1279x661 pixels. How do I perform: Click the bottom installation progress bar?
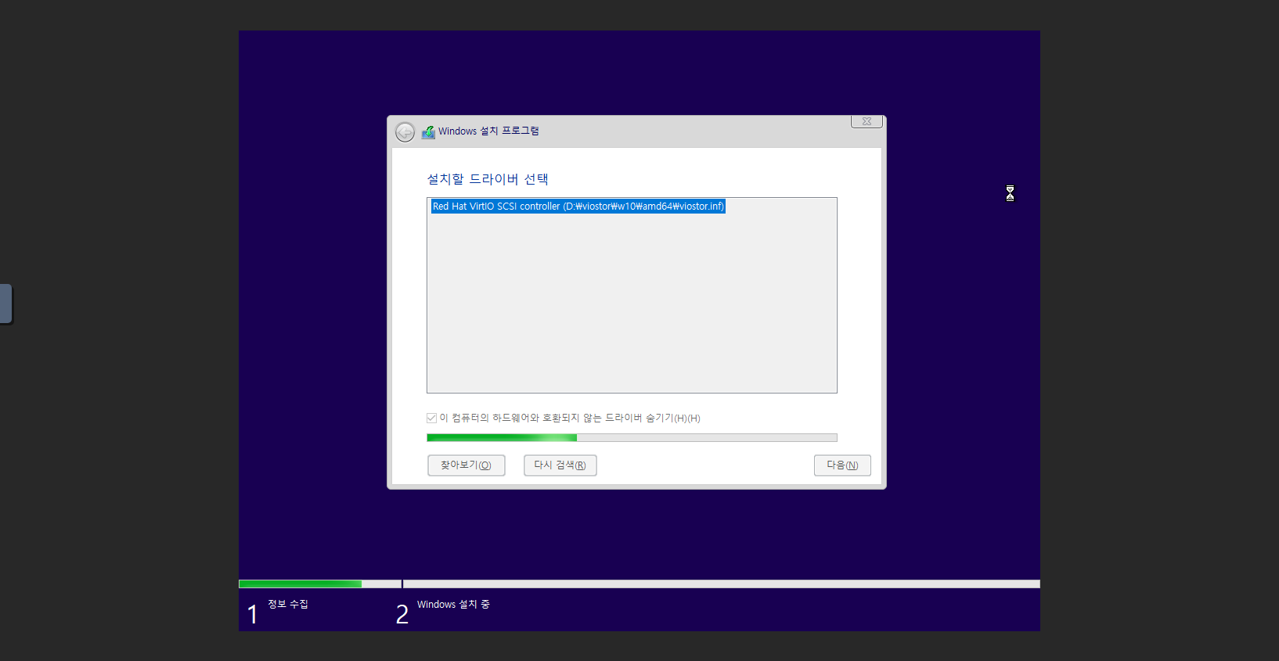[639, 584]
